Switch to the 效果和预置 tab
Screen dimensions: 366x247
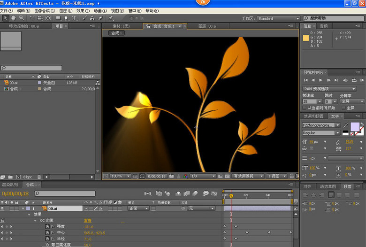click(x=313, y=116)
